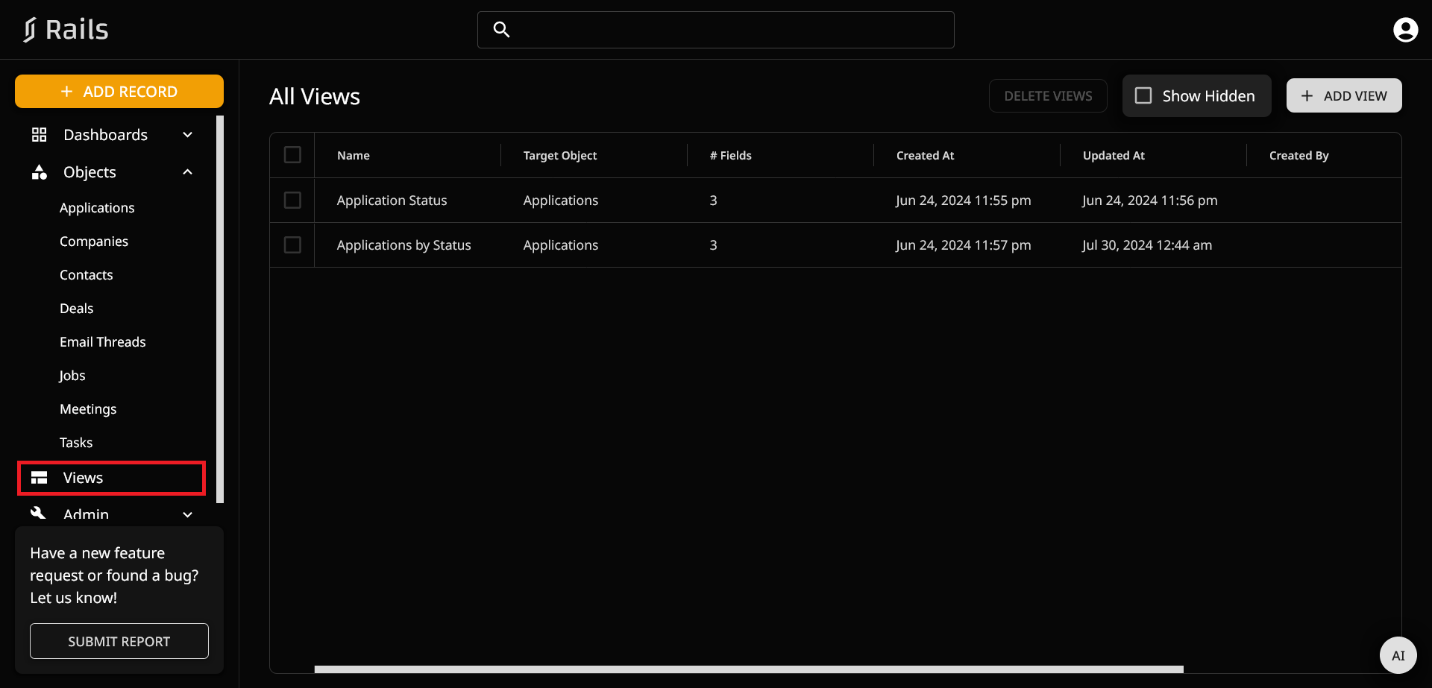Go to Companies in the sidebar
Image resolution: width=1432 pixels, height=688 pixels.
(94, 242)
